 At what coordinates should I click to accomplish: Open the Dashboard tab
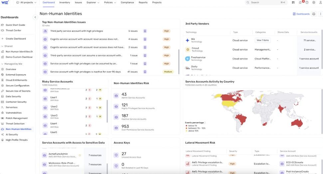(49, 2)
